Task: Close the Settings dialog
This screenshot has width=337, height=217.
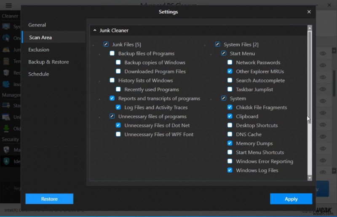Action: pos(309,12)
